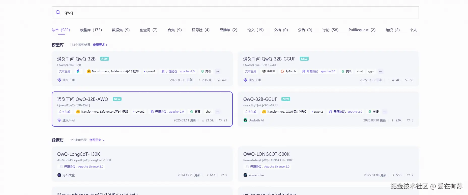Open the 论文 (19) tab
The width and height of the screenshot is (468, 195).
(255, 30)
